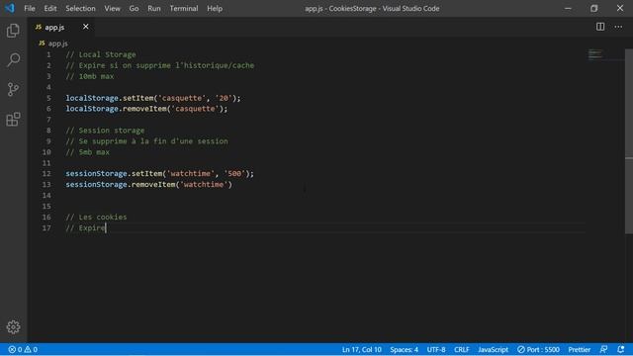Click the 'localStorage.setItem' code on line 5
Viewport: 633px width, 356px height.
[x=110, y=98]
